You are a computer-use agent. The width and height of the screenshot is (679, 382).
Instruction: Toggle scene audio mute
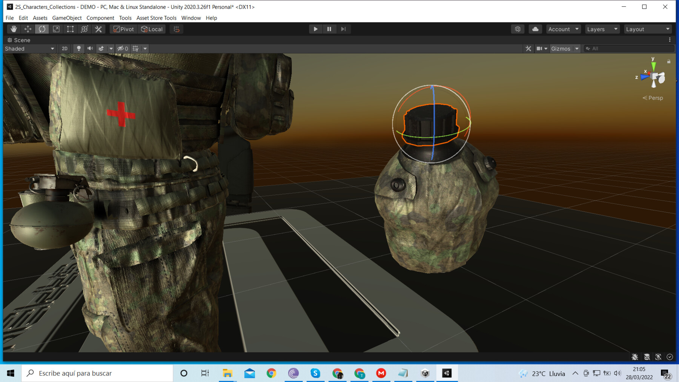click(90, 49)
